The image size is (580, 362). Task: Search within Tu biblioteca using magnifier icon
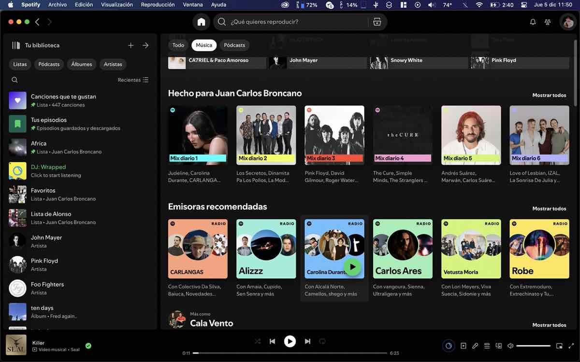14,80
